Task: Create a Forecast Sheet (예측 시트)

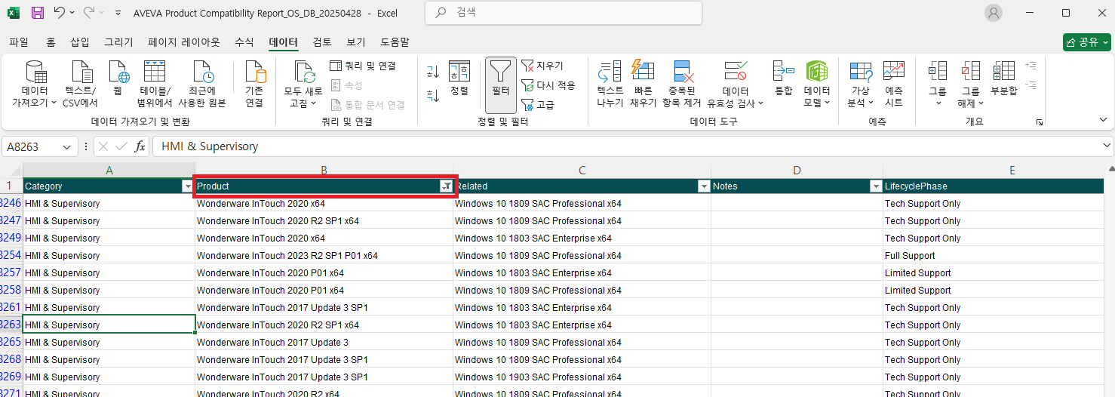Action: (894, 83)
